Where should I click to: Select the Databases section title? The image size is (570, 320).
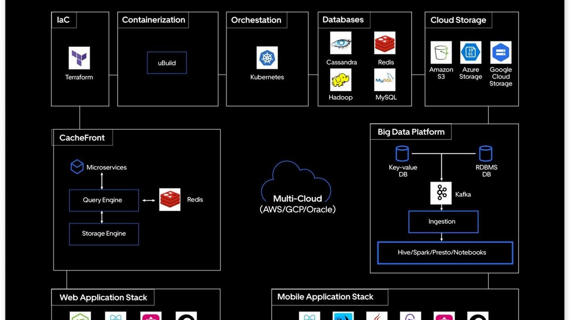343,20
